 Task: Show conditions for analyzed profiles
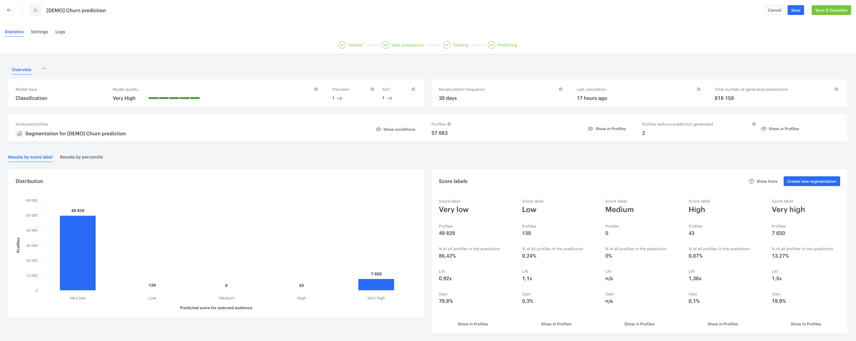(x=395, y=130)
